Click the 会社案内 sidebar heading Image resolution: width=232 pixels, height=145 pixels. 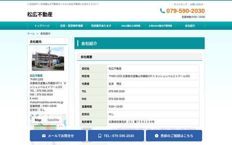(36, 42)
